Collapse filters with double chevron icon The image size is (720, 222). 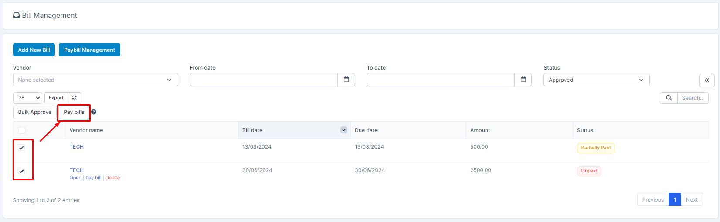(706, 80)
